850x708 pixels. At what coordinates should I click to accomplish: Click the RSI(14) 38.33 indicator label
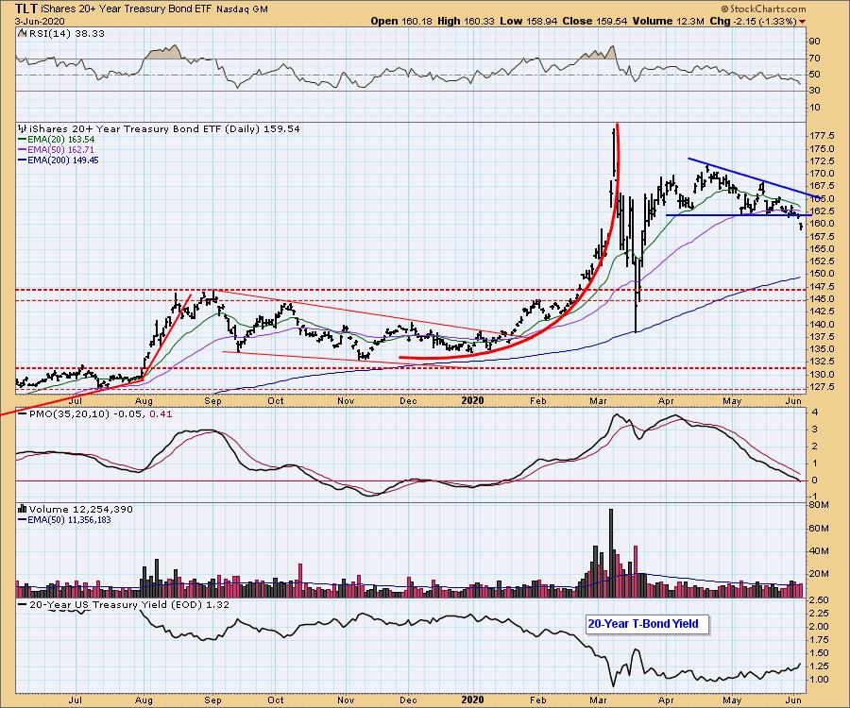(66, 34)
